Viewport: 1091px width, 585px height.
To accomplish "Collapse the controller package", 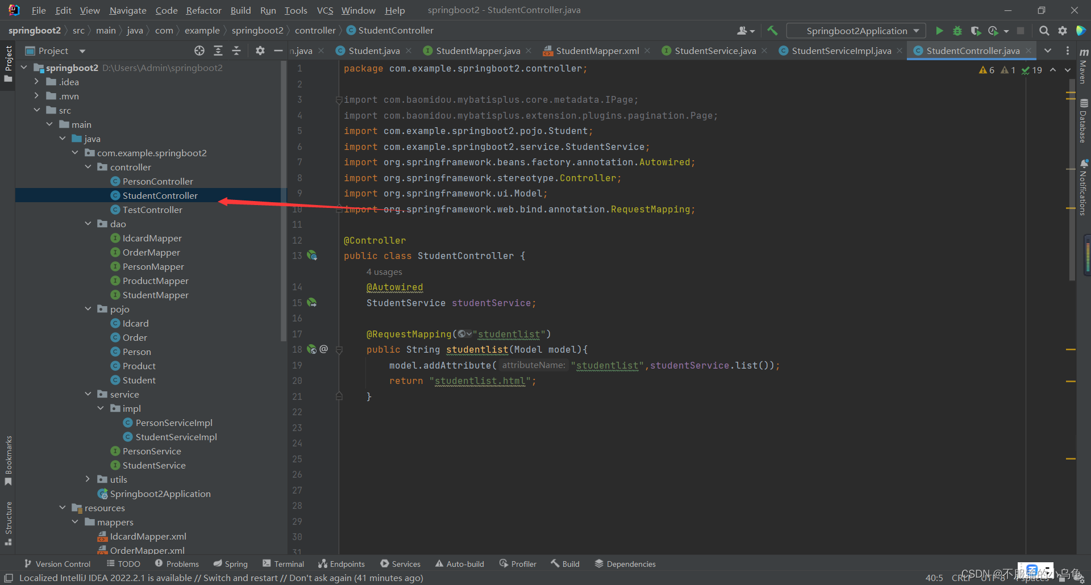I will click(88, 167).
